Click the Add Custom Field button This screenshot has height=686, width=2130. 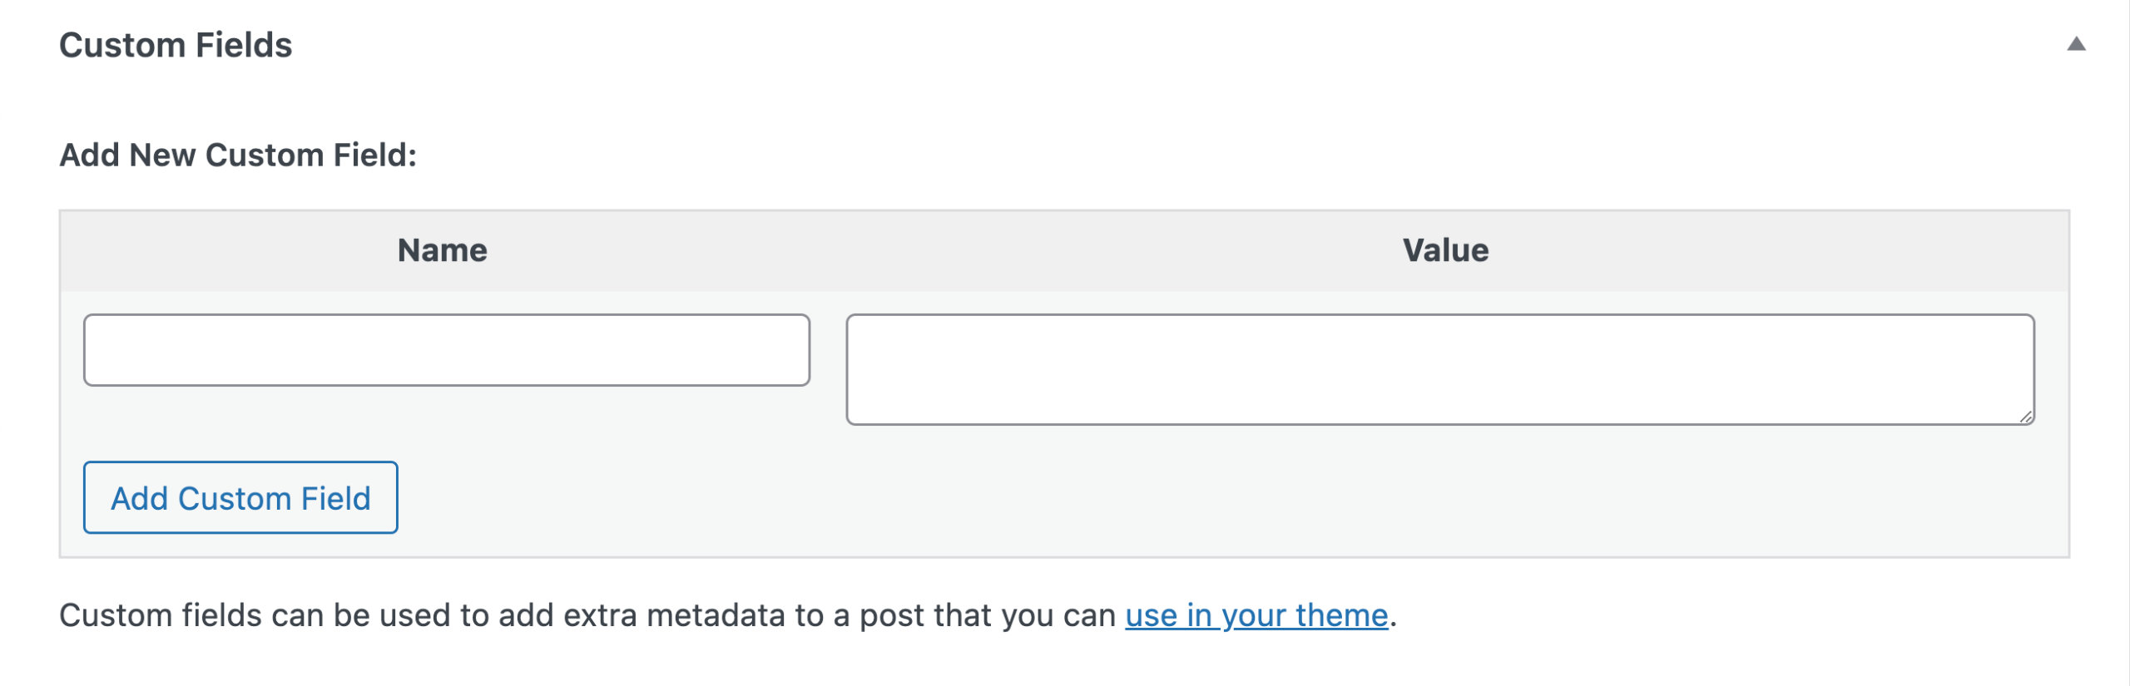[x=240, y=497]
